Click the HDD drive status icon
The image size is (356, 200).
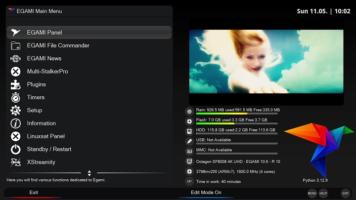pos(189,131)
